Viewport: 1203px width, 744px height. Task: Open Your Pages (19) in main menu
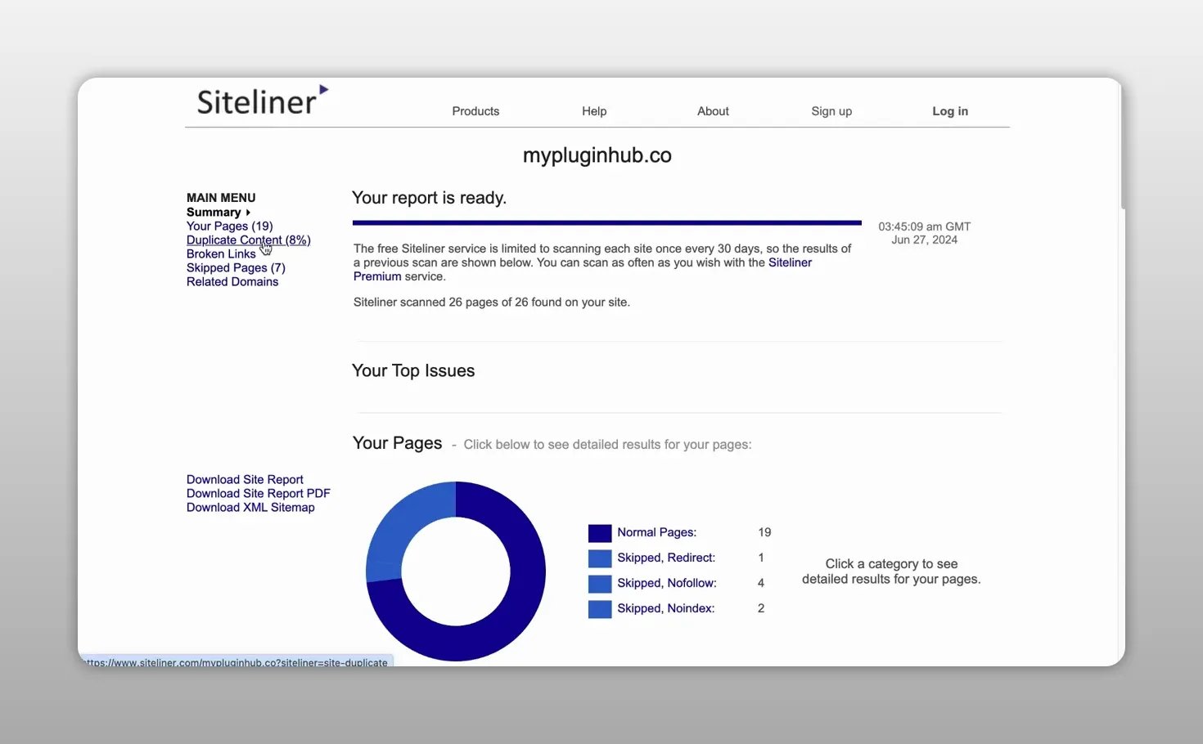click(x=230, y=226)
